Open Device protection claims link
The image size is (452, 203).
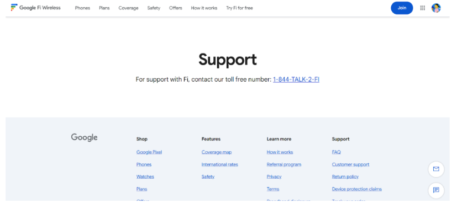click(356, 189)
